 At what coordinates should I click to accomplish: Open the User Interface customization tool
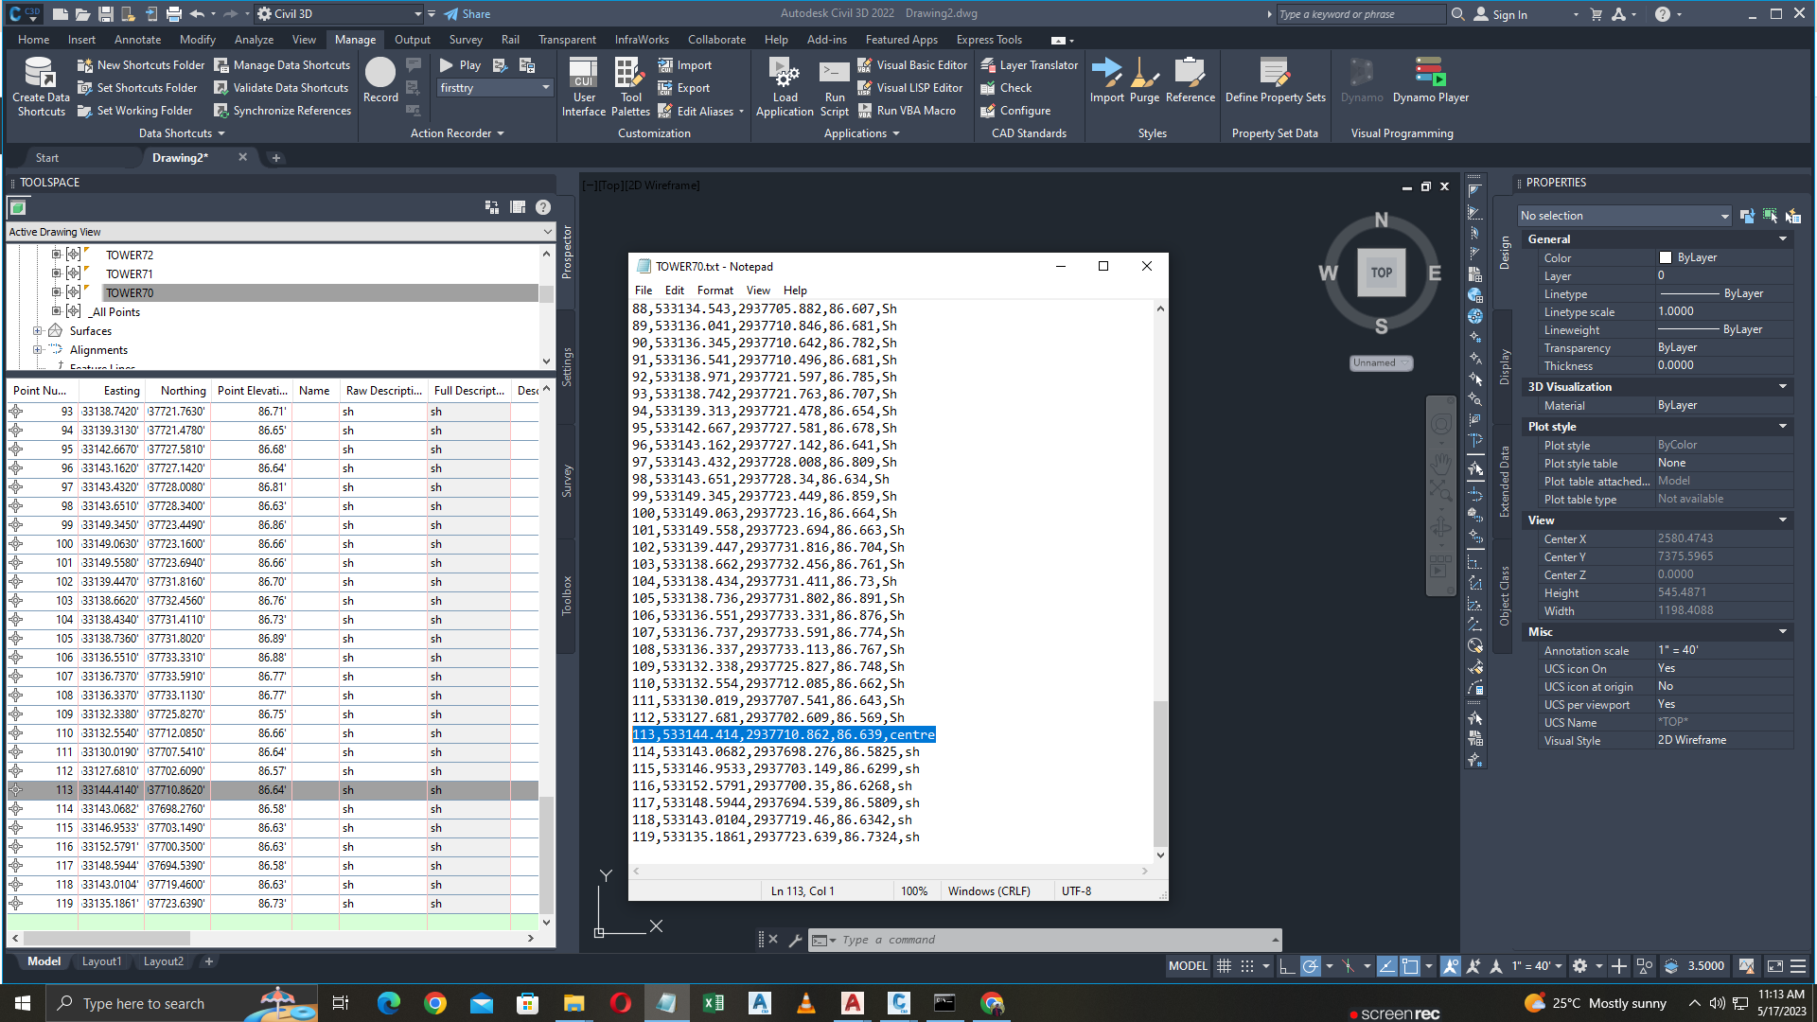pyautogui.click(x=584, y=86)
